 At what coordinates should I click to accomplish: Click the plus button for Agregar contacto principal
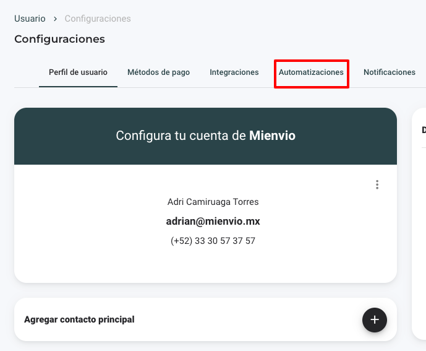pyautogui.click(x=375, y=319)
